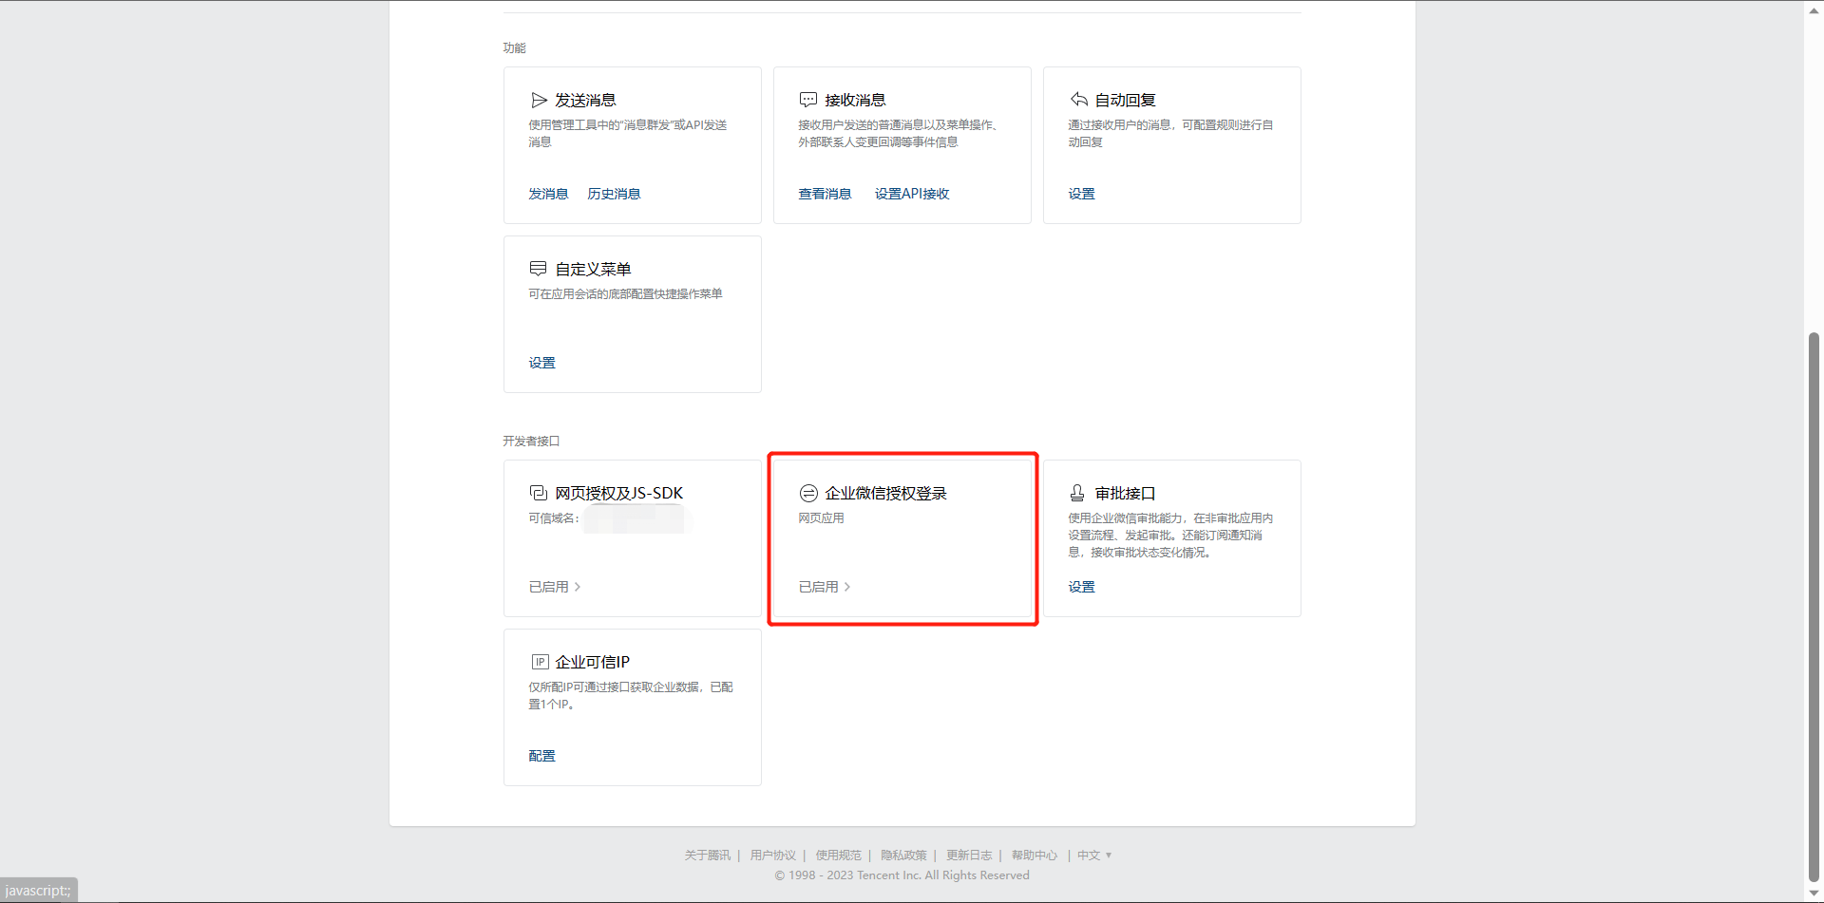The image size is (1824, 903).
Task: Click the 审批接口 stamp icon
Action: [x=1077, y=493]
